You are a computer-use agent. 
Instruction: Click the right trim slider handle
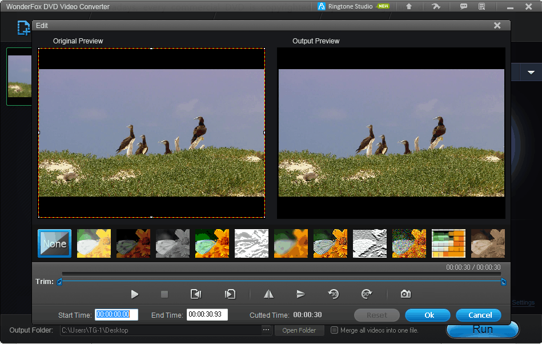pyautogui.click(x=504, y=282)
